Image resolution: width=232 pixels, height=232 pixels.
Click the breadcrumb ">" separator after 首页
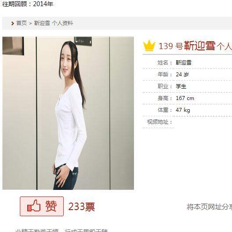(30, 23)
